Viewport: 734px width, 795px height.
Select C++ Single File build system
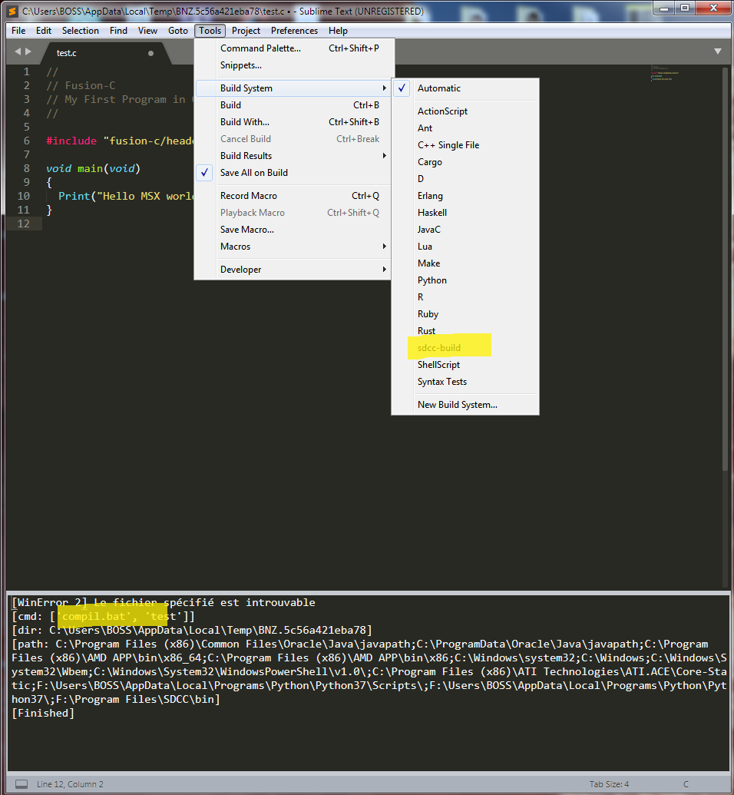[x=465, y=145]
